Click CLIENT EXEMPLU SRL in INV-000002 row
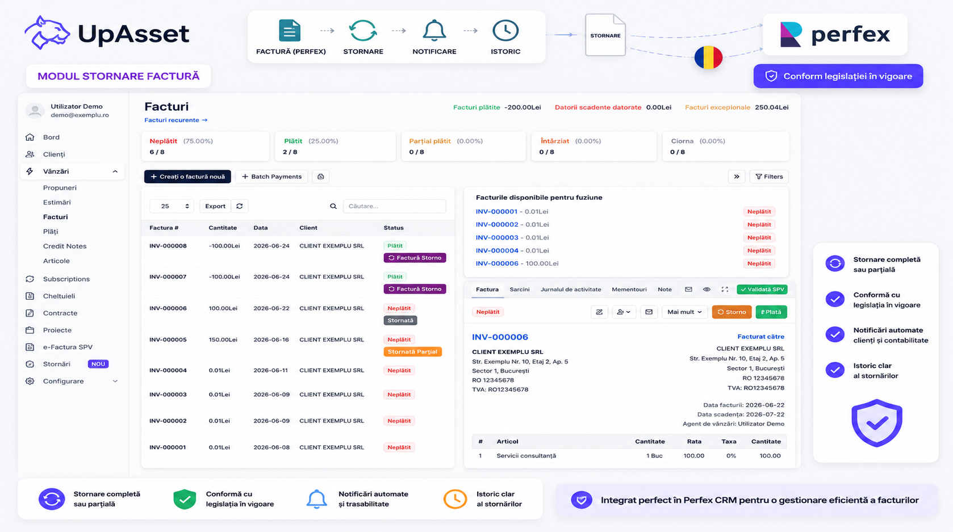953x532 pixels. pyautogui.click(x=332, y=421)
